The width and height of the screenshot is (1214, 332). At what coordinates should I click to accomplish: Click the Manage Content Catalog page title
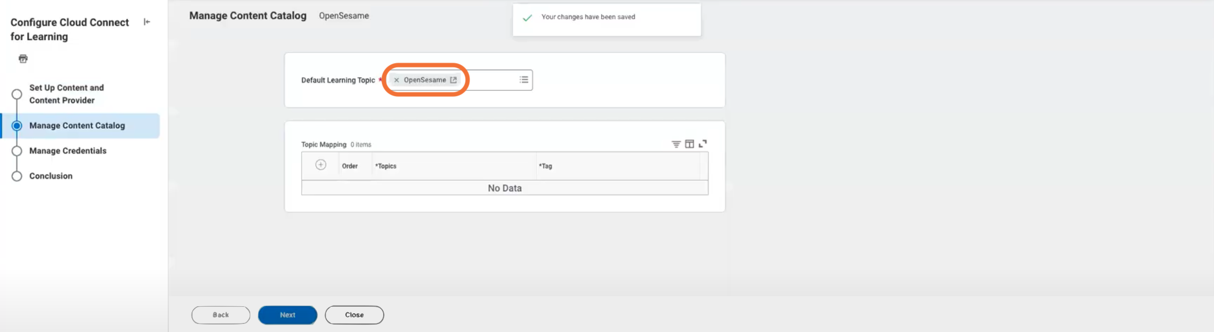click(248, 16)
